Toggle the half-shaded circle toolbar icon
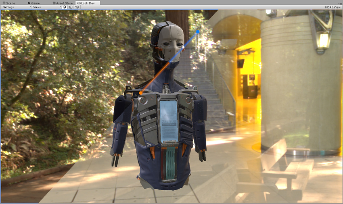Image resolution: width=343 pixels, height=204 pixels. tap(65, 7)
